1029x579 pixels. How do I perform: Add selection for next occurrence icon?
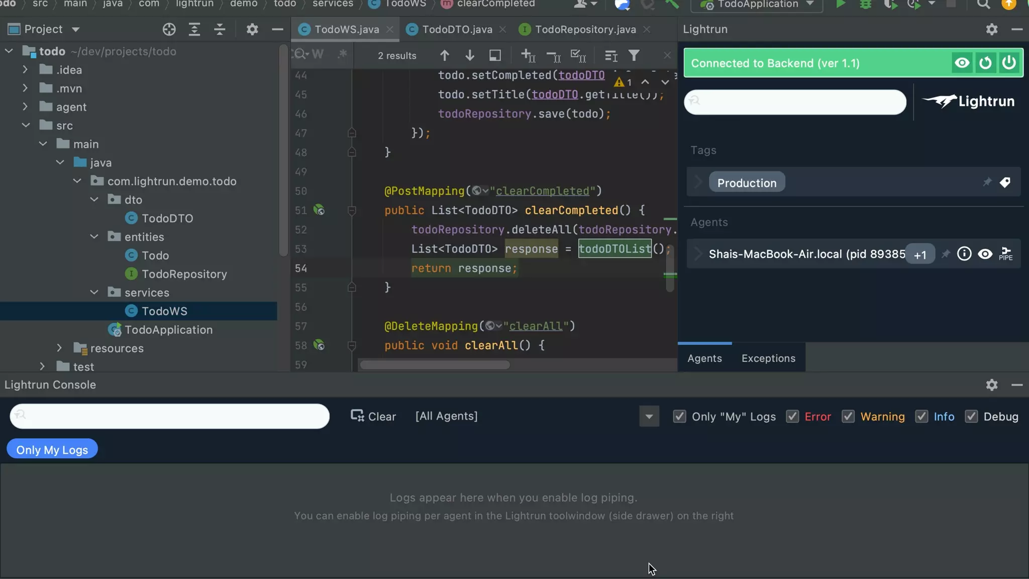pyautogui.click(x=528, y=55)
